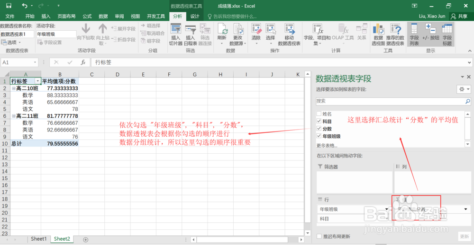
Task: Click the Insert Function fx icon
Action: coord(83,62)
